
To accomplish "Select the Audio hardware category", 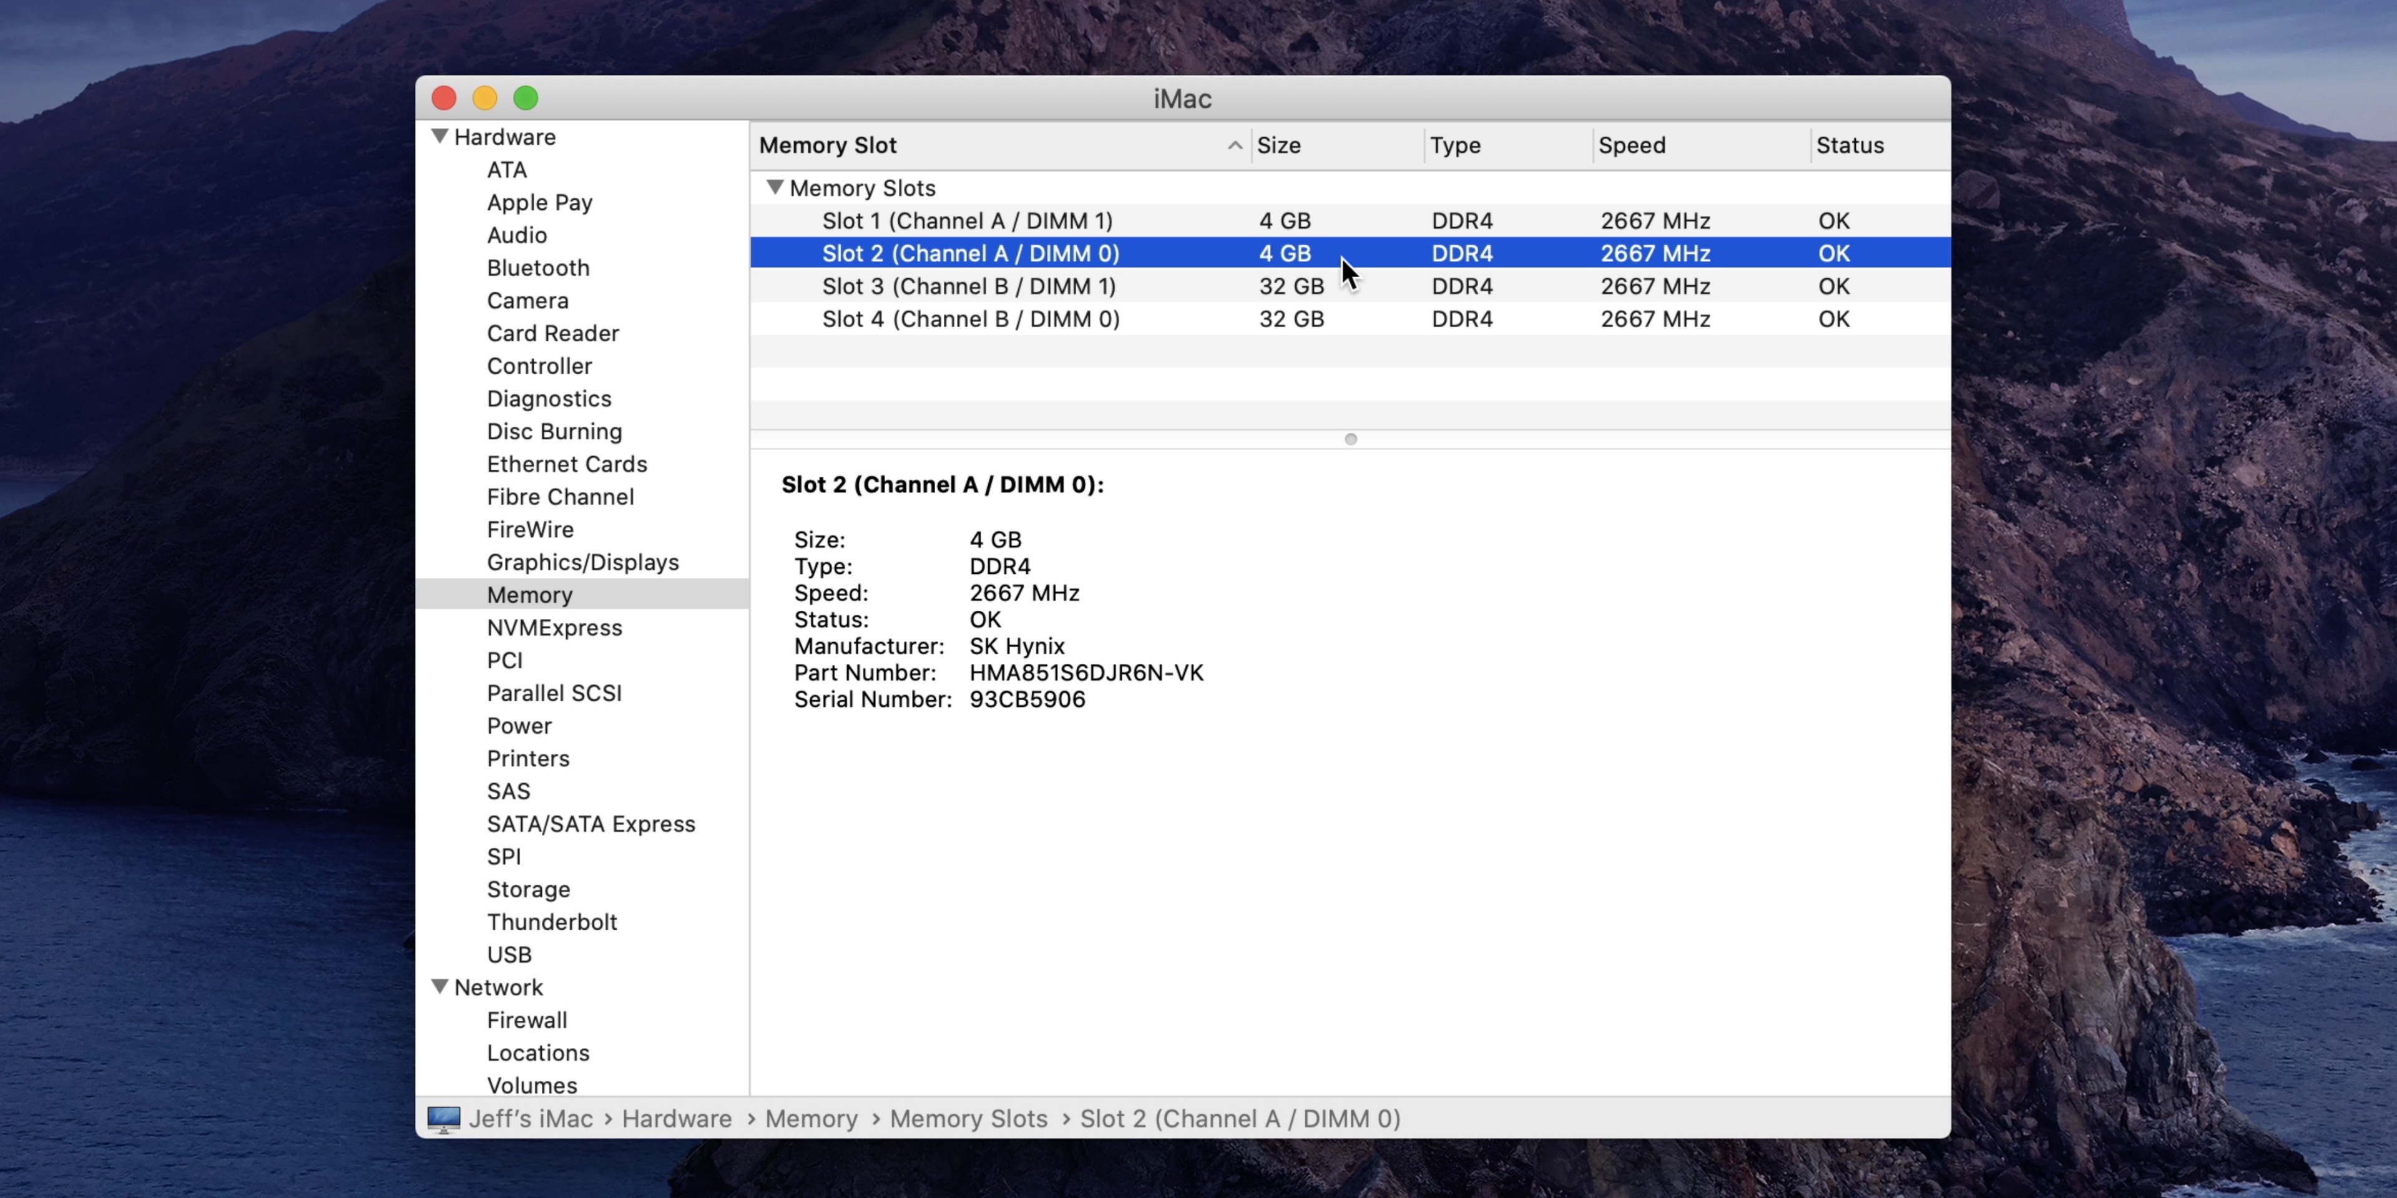I will click(518, 234).
